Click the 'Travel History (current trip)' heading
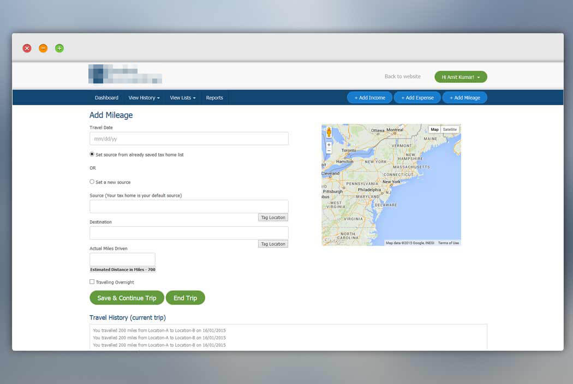Viewport: 573px width, 384px height. point(128,317)
